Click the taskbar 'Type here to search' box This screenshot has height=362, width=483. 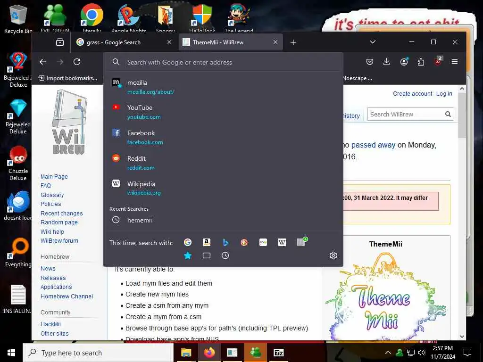click(x=98, y=353)
